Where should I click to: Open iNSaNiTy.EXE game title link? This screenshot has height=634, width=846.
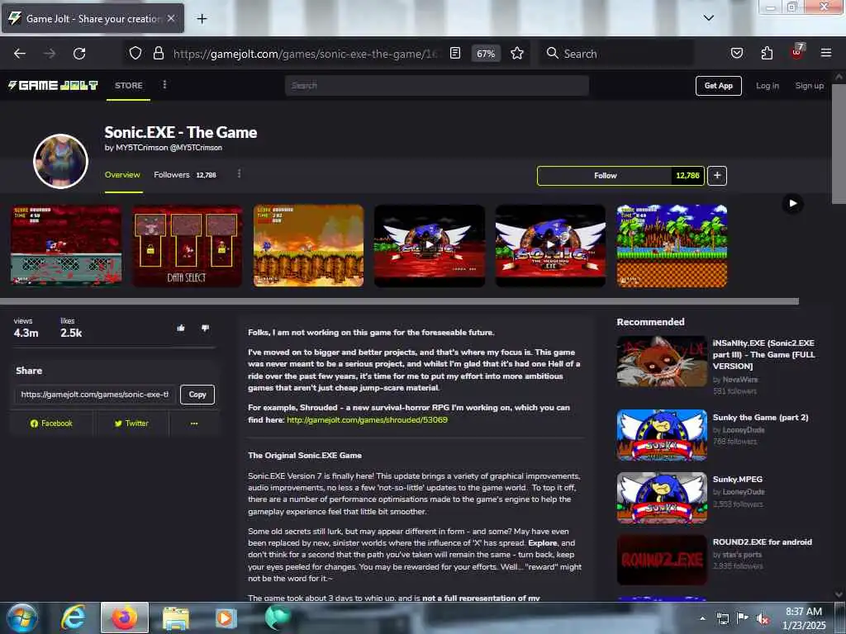click(x=763, y=354)
